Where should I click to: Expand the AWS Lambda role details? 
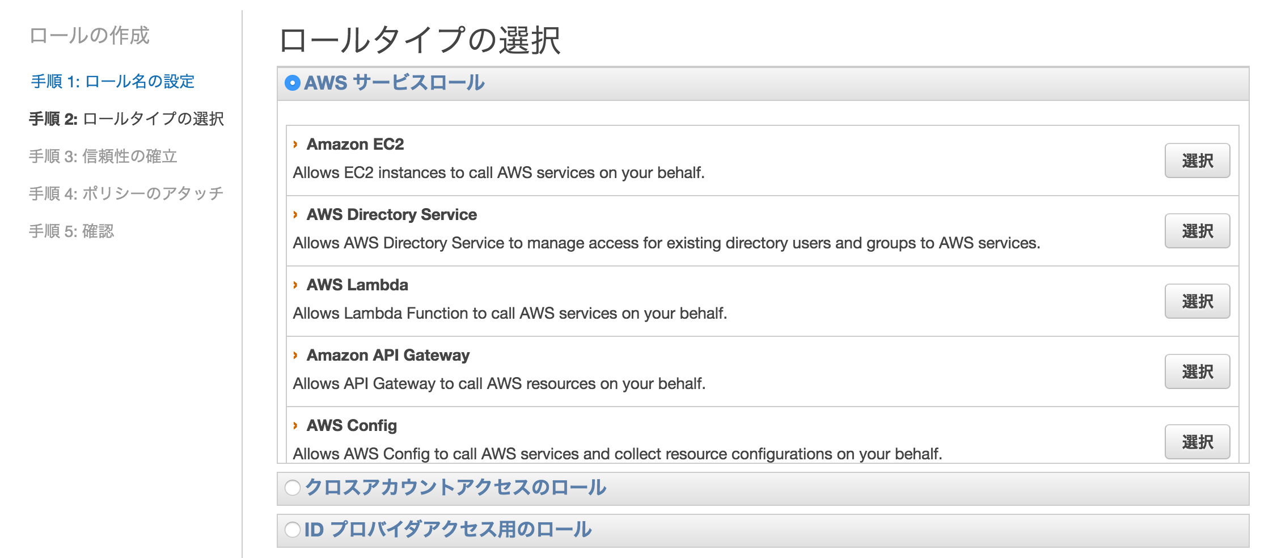tap(357, 285)
